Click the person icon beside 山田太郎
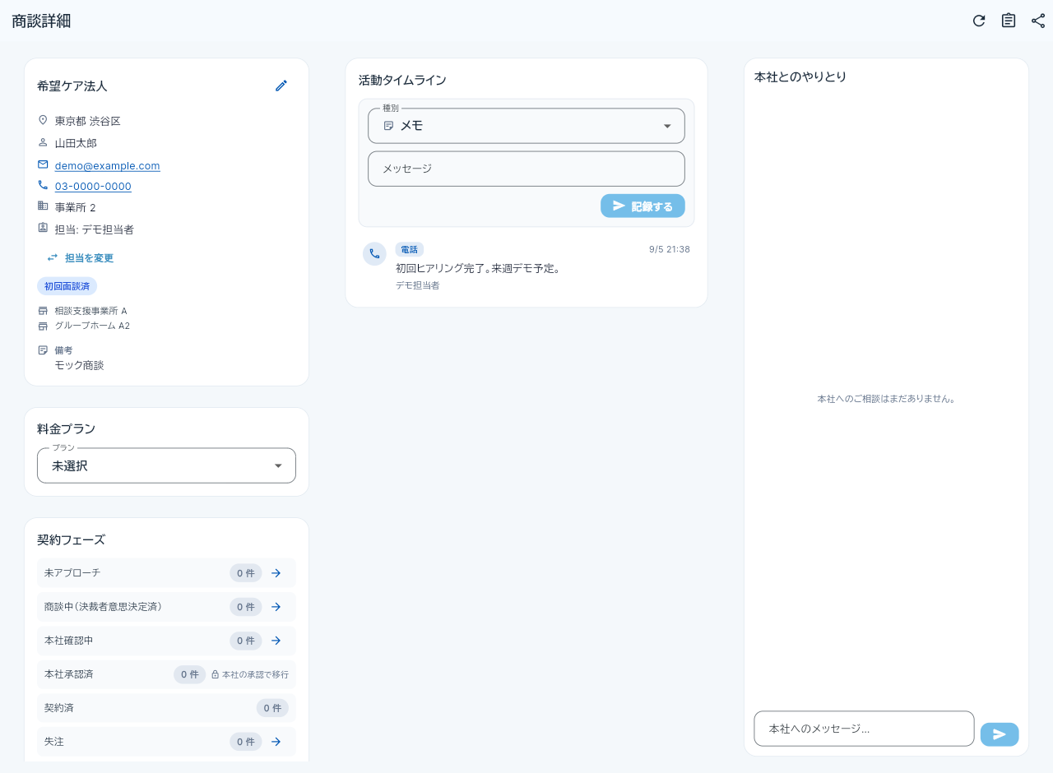This screenshot has height=773, width=1053. [x=43, y=142]
